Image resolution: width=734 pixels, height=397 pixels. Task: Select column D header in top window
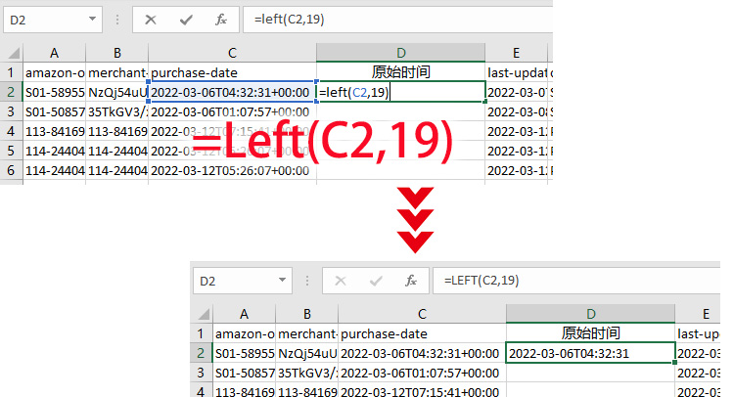400,53
